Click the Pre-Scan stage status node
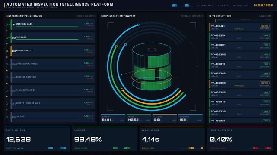This screenshot has width=277, height=155. 7,37
